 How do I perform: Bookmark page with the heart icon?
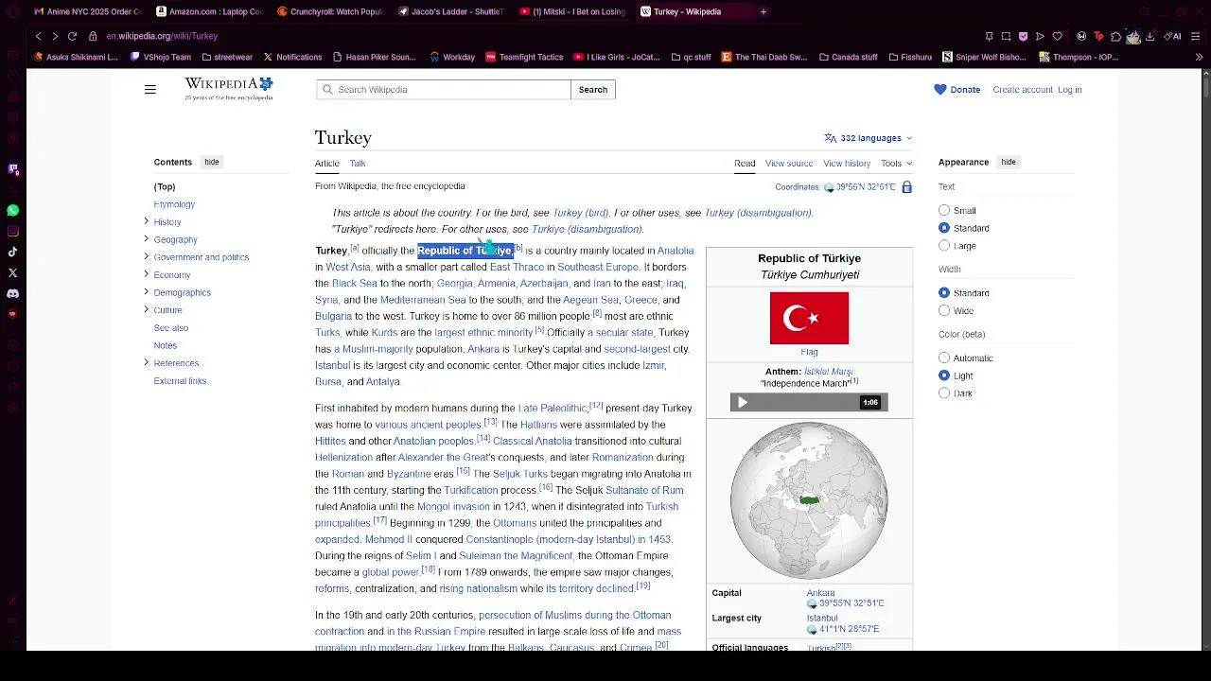pyautogui.click(x=1057, y=36)
